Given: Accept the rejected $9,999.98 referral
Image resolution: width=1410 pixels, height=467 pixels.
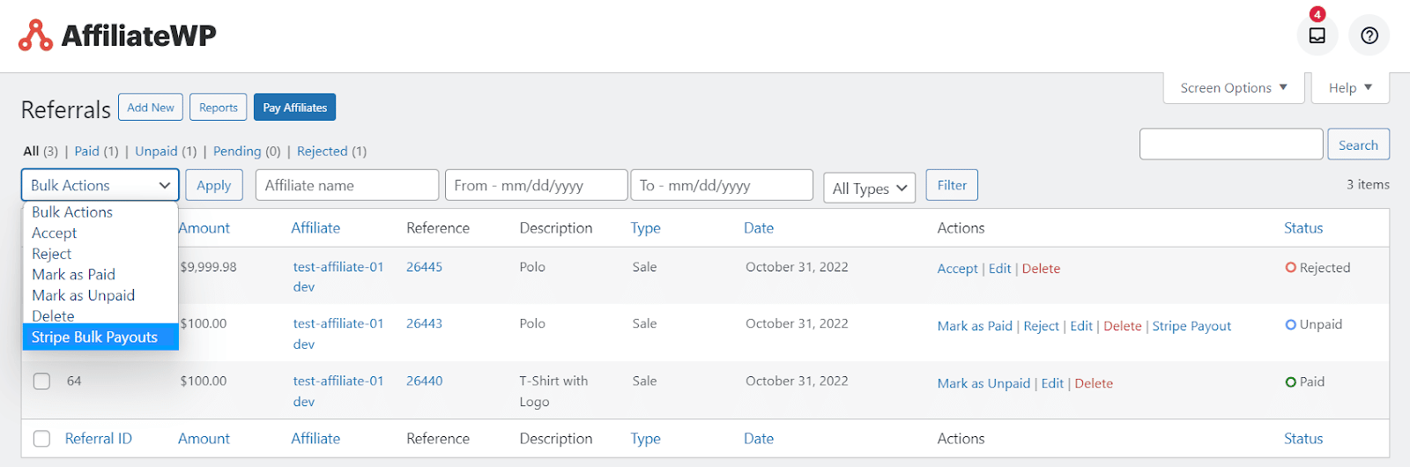Looking at the screenshot, I should pos(957,269).
